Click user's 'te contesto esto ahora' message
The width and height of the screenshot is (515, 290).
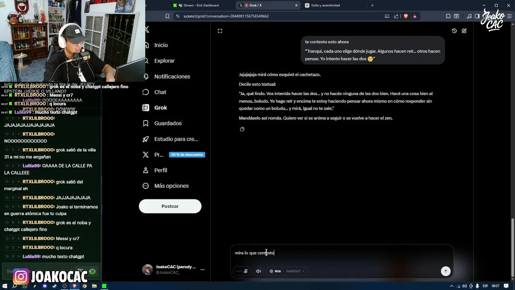pyautogui.click(x=327, y=42)
